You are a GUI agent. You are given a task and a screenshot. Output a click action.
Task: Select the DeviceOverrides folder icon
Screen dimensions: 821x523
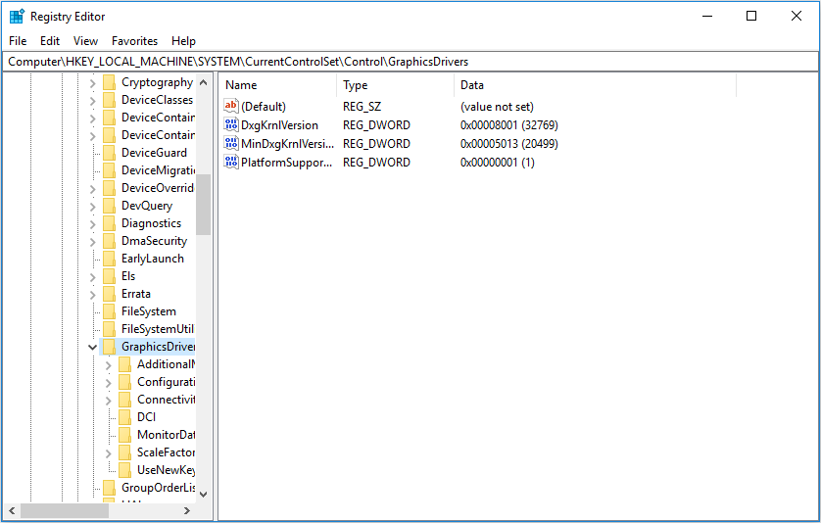coord(110,188)
